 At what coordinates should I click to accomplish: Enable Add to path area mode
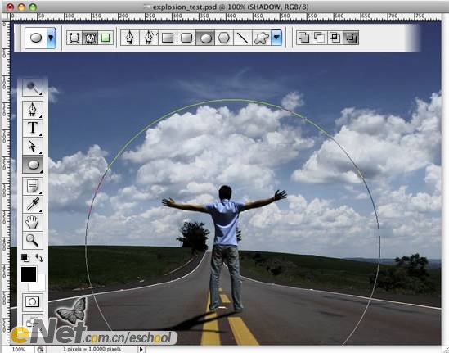303,38
